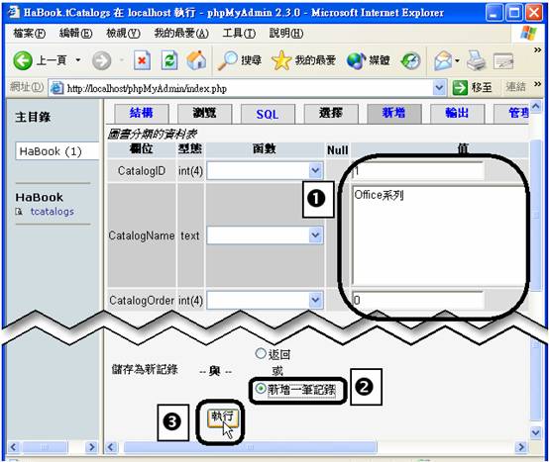
Task: Click the main frame scroll left arrow
Action: click(111, 447)
